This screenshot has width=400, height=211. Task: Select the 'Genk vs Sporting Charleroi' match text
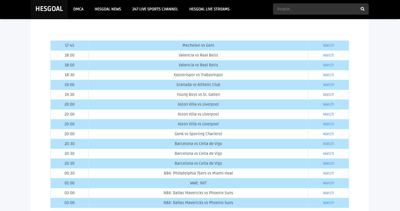click(x=198, y=134)
